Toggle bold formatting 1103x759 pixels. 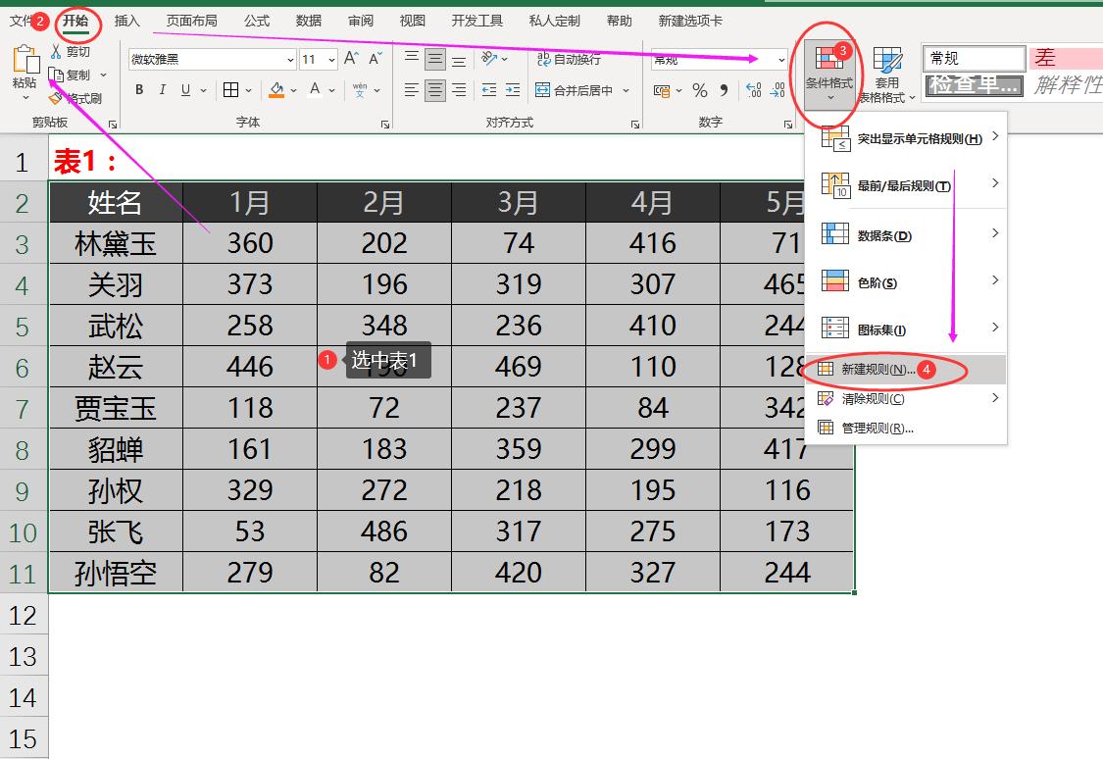tap(139, 90)
